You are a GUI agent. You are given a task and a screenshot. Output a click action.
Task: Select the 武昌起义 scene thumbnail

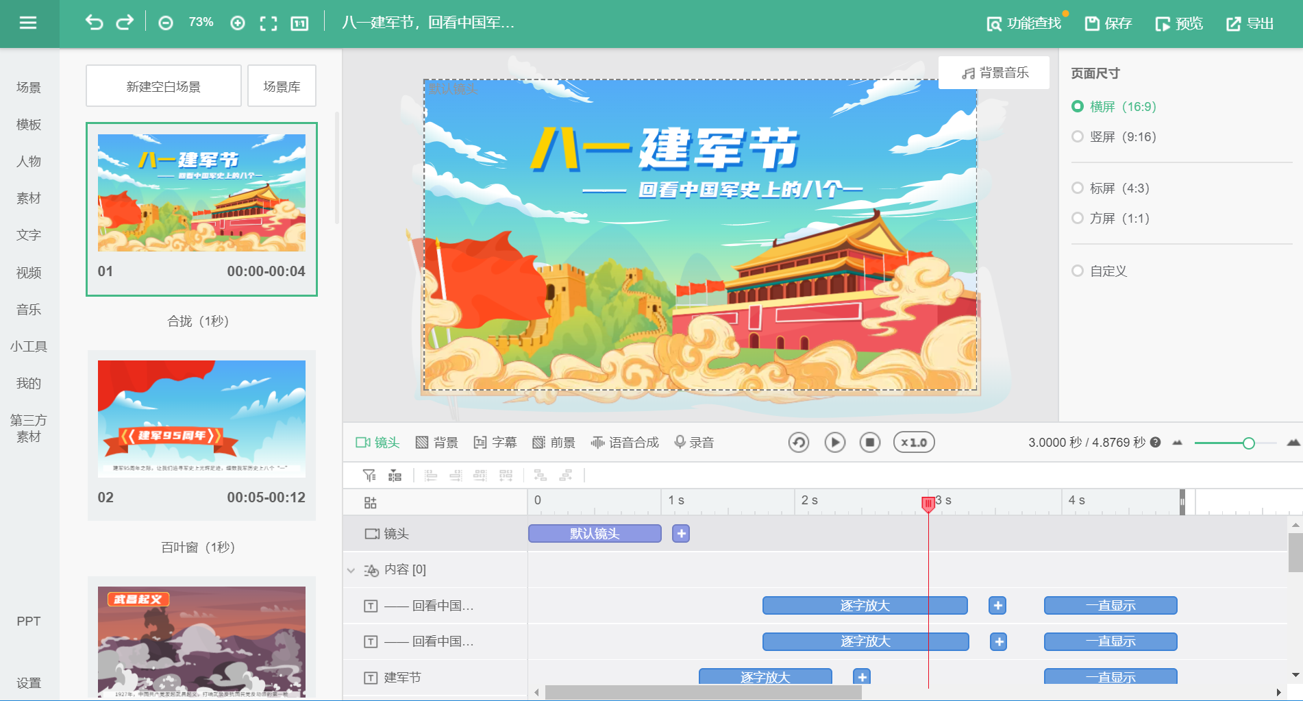(x=201, y=641)
